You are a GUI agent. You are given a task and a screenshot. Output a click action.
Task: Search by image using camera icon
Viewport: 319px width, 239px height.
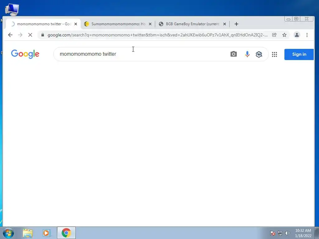pyautogui.click(x=234, y=54)
